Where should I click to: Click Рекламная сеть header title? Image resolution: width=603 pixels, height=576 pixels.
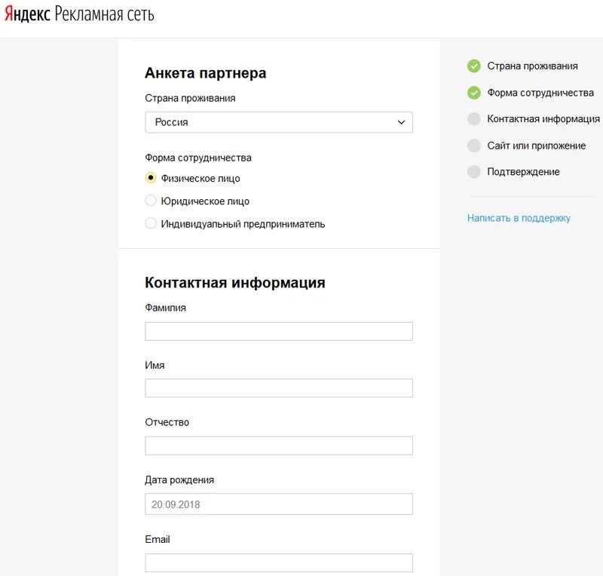104,14
